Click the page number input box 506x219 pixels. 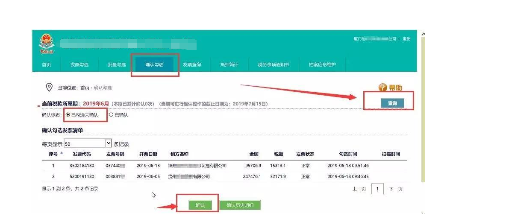[x=377, y=189]
